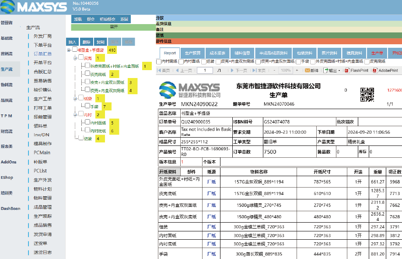Click the 加载 button
The height and width of the screenshot is (259, 402).
[x=78, y=19]
